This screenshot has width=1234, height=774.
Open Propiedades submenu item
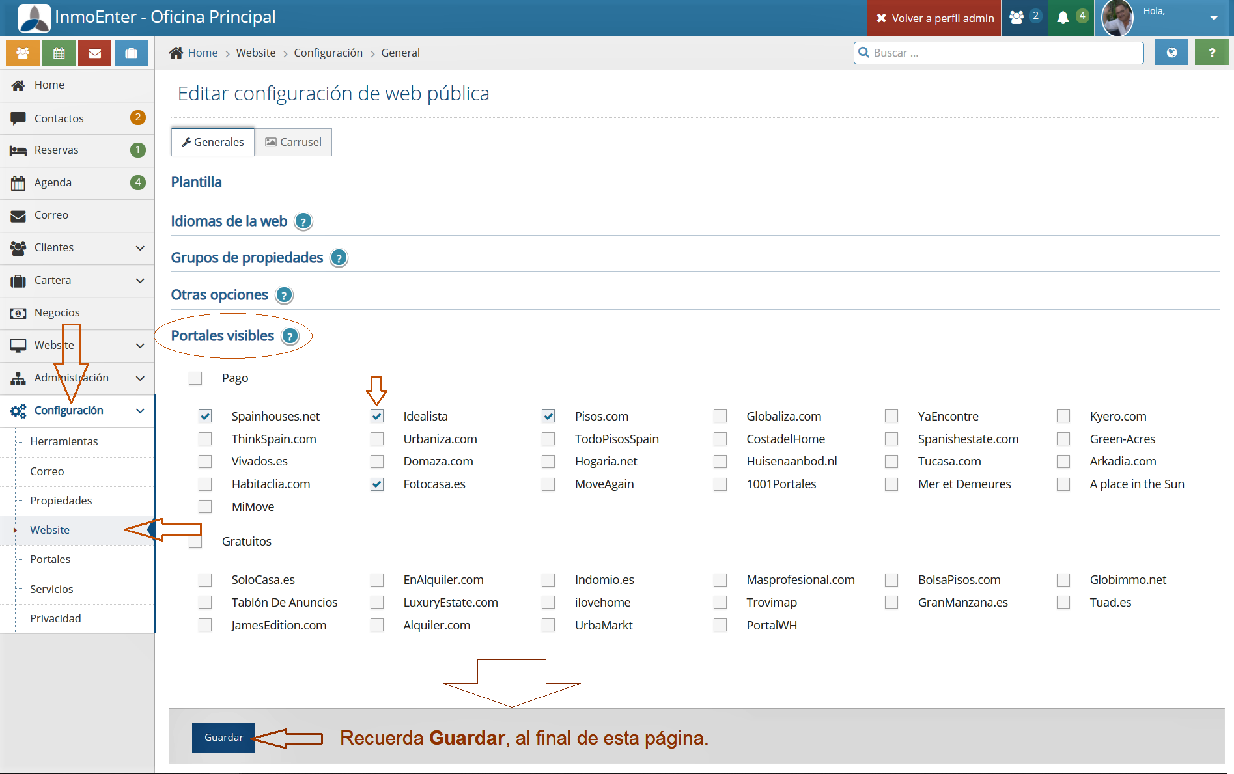click(61, 501)
